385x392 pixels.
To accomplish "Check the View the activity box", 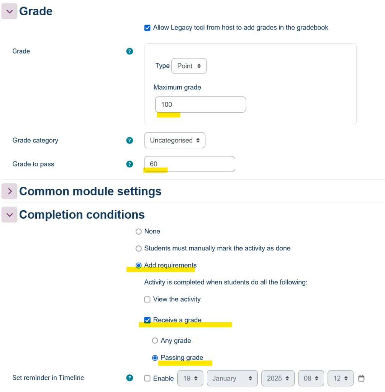I will point(147,300).
